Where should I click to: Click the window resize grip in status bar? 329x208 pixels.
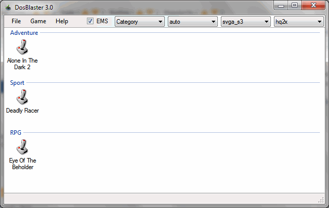[x=321, y=200]
